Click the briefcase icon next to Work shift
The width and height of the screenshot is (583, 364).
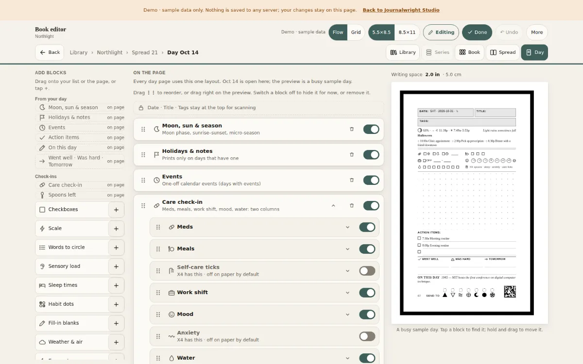point(171,293)
